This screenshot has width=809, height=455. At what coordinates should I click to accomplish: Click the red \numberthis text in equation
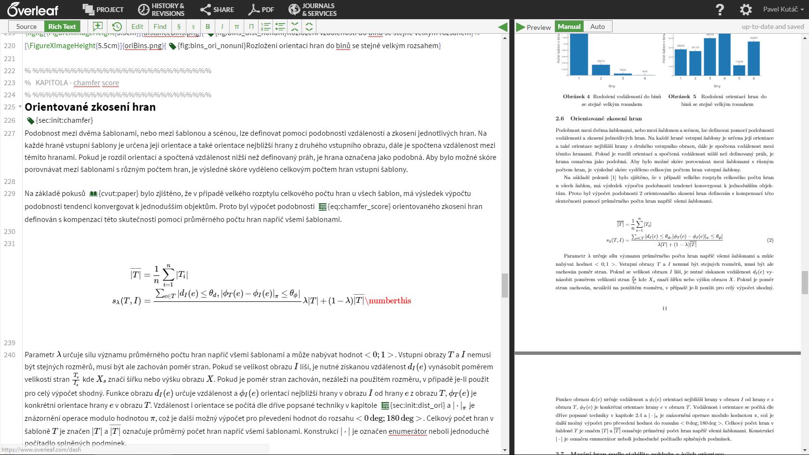[x=388, y=300]
